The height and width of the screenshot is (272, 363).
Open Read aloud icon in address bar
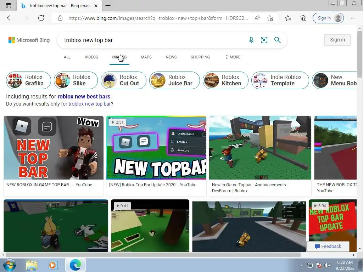click(x=257, y=18)
